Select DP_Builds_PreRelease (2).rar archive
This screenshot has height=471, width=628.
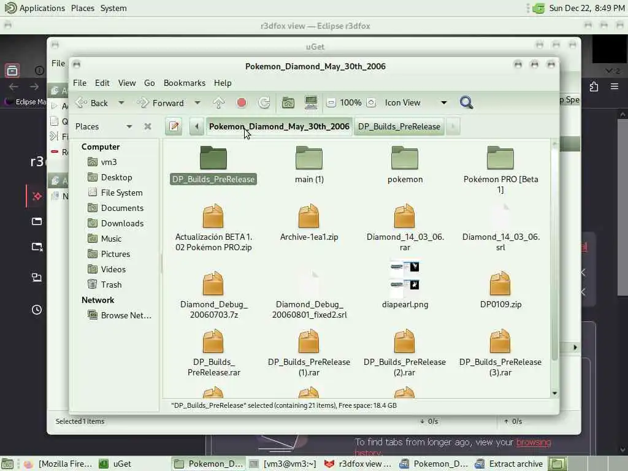[405, 353]
